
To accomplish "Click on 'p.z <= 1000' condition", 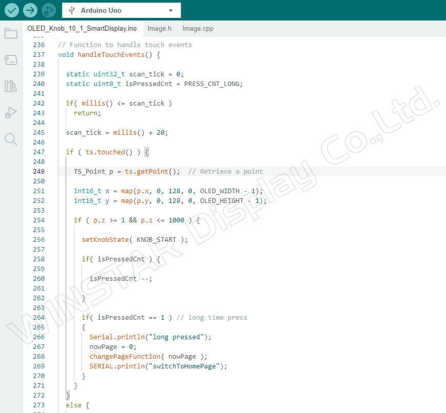I will 163,220.
